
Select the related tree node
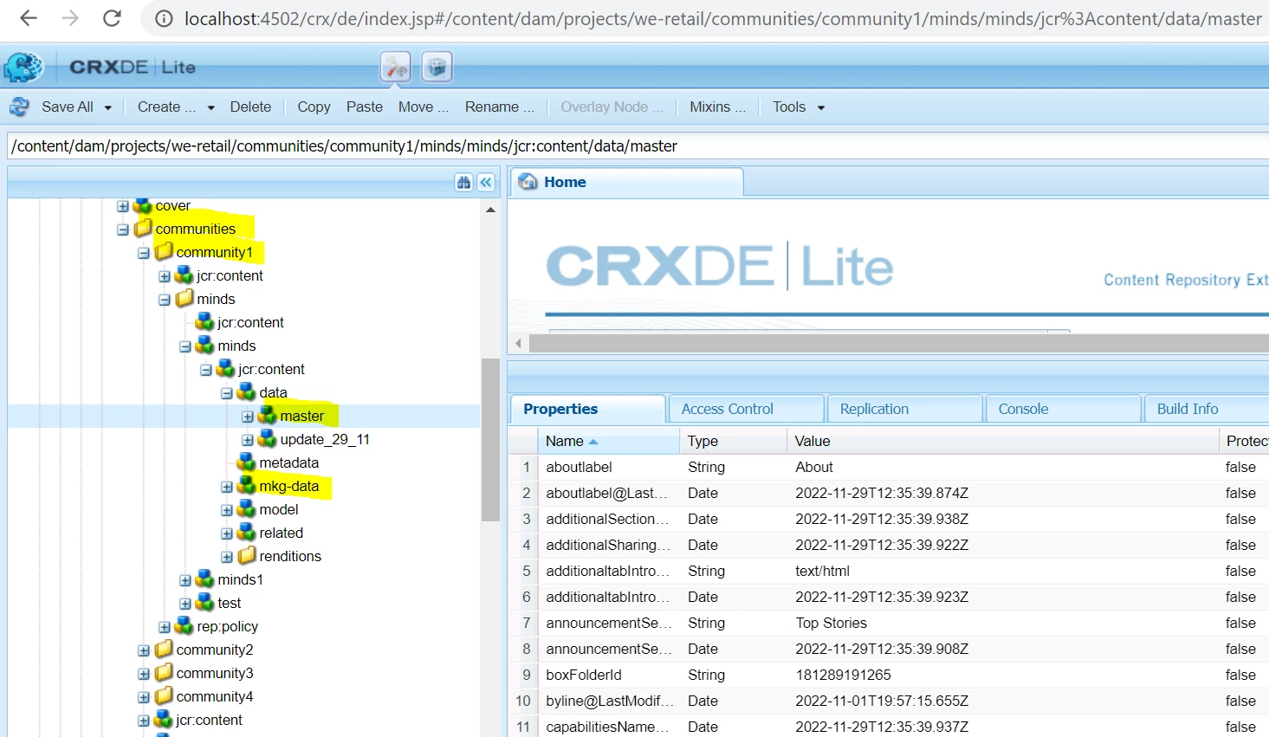[281, 533]
